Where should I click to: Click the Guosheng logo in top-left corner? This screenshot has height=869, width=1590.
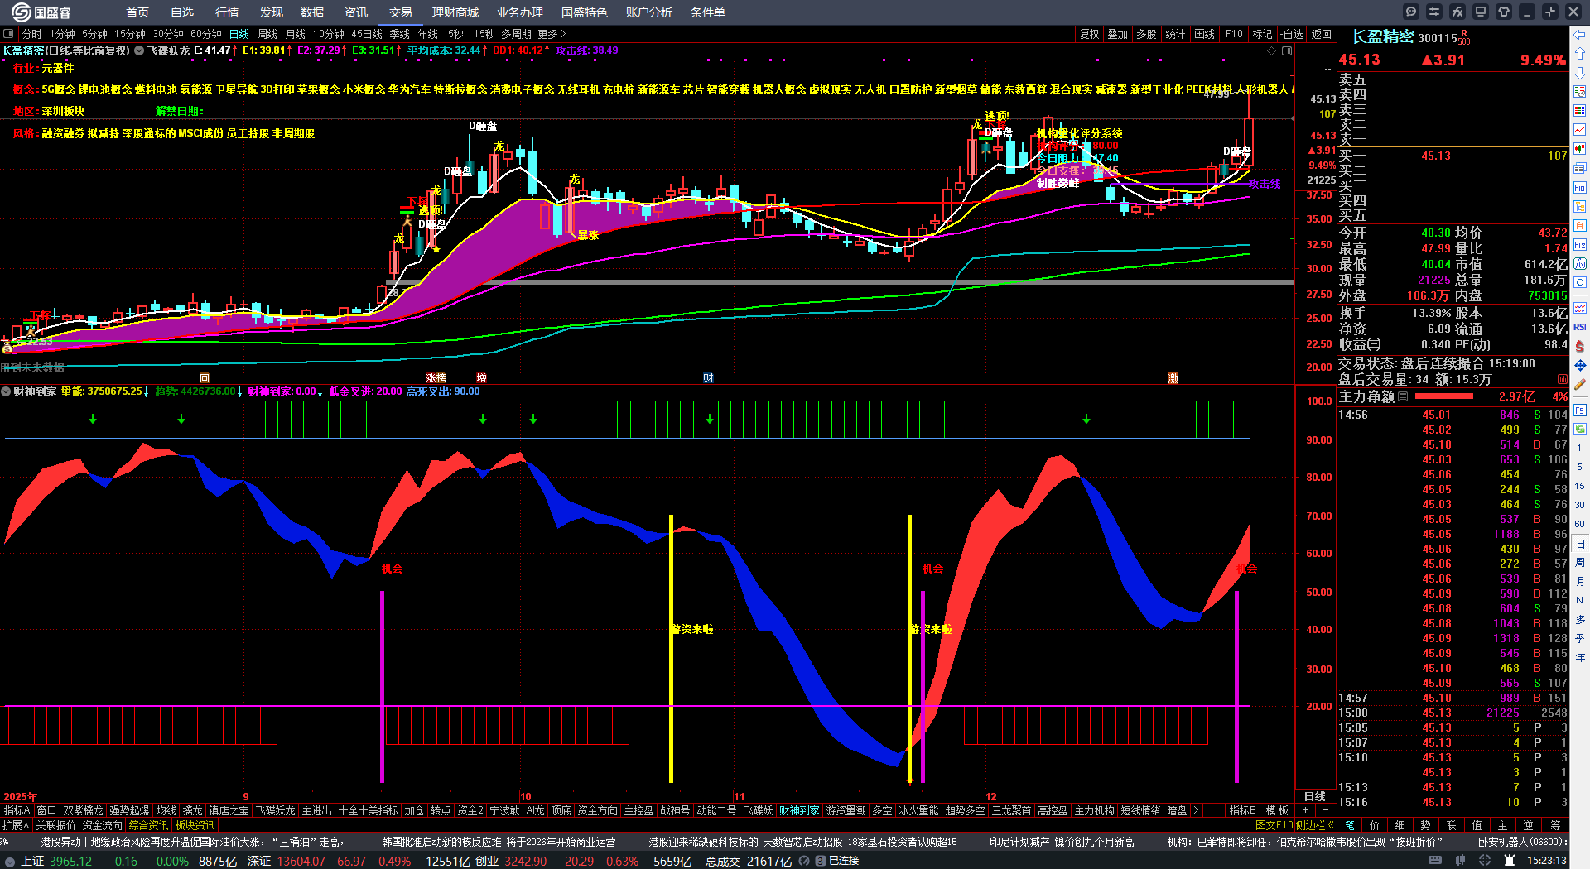pyautogui.click(x=40, y=12)
